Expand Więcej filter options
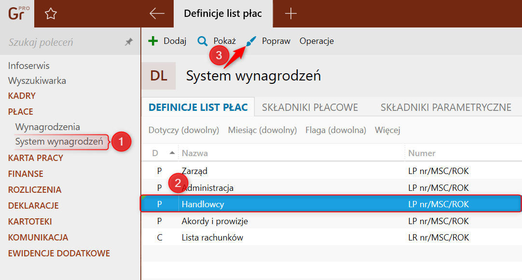The height and width of the screenshot is (280, 522). tap(387, 130)
